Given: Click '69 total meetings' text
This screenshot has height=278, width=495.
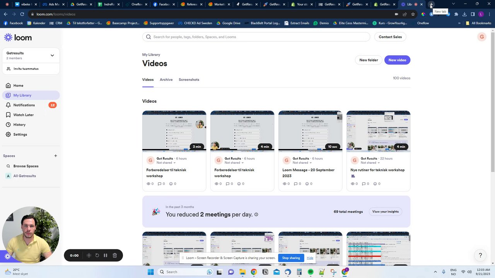Looking at the screenshot, I should point(348,212).
